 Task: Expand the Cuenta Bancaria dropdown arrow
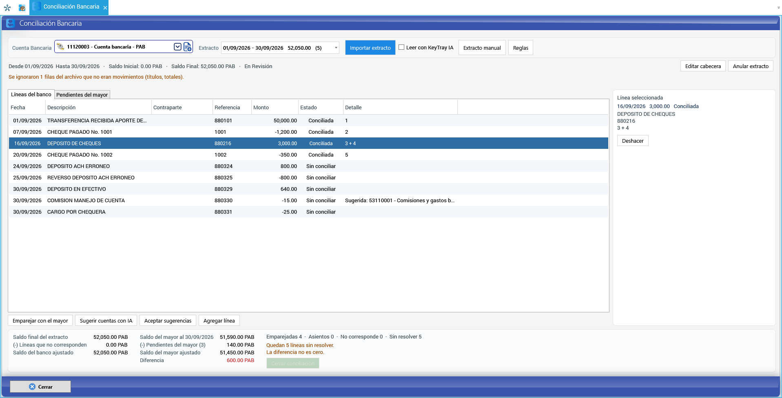pos(177,47)
